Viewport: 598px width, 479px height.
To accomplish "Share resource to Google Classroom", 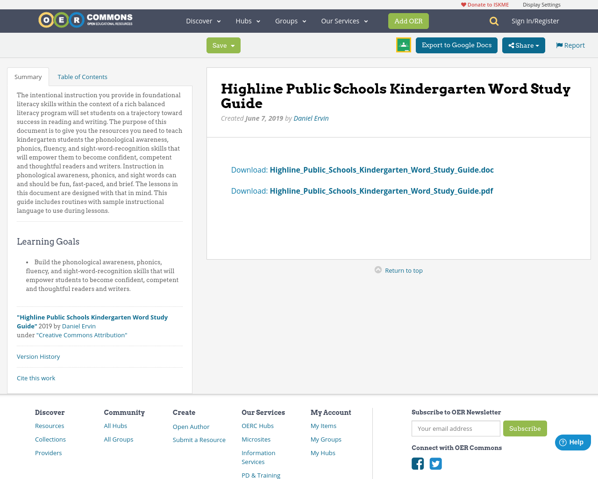I will pyautogui.click(x=403, y=44).
